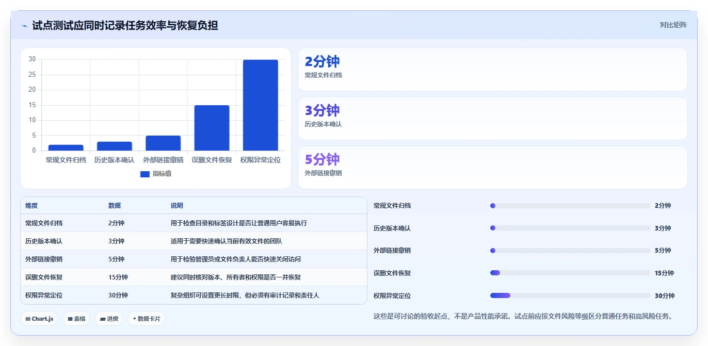Click the 30分钟 value next to the progress bar

664,296
